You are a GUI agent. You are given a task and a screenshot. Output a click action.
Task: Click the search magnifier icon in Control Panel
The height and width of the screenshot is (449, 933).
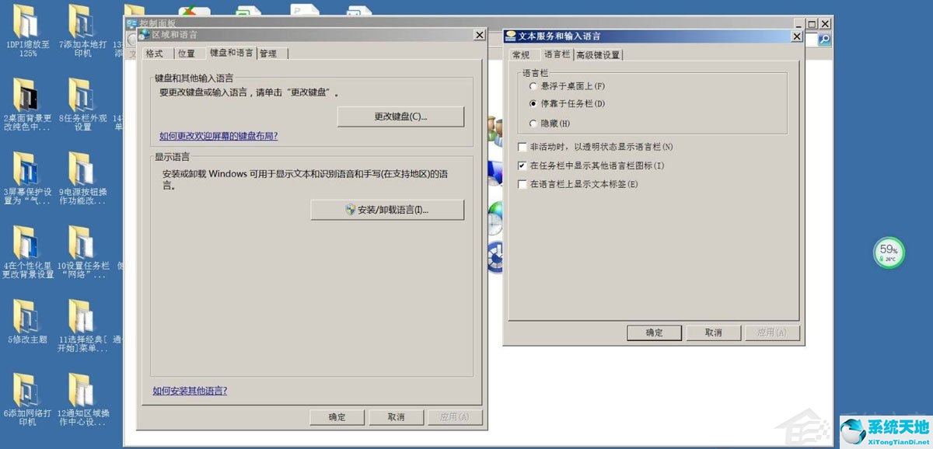click(x=824, y=39)
